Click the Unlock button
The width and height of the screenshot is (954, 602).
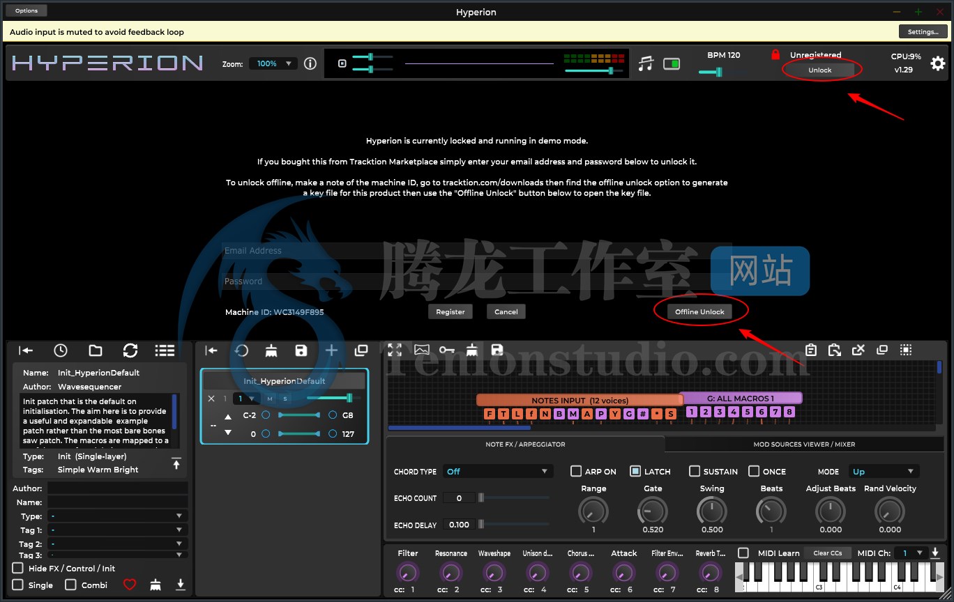point(819,70)
